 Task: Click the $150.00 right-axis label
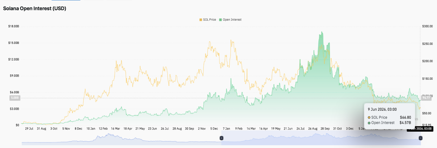point(427,78)
